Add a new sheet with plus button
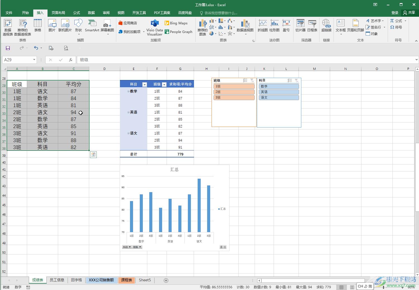Viewport: 419px width, 290px height. click(166, 280)
